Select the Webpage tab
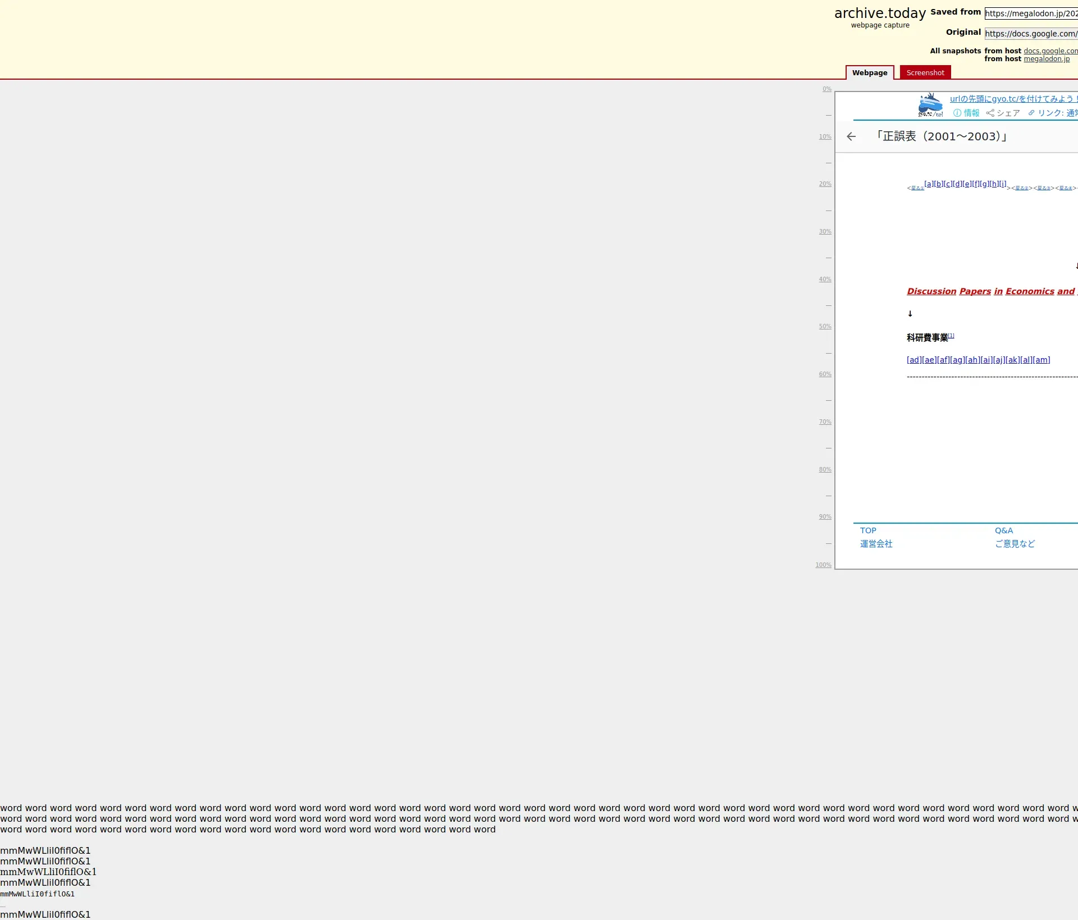 click(x=869, y=72)
